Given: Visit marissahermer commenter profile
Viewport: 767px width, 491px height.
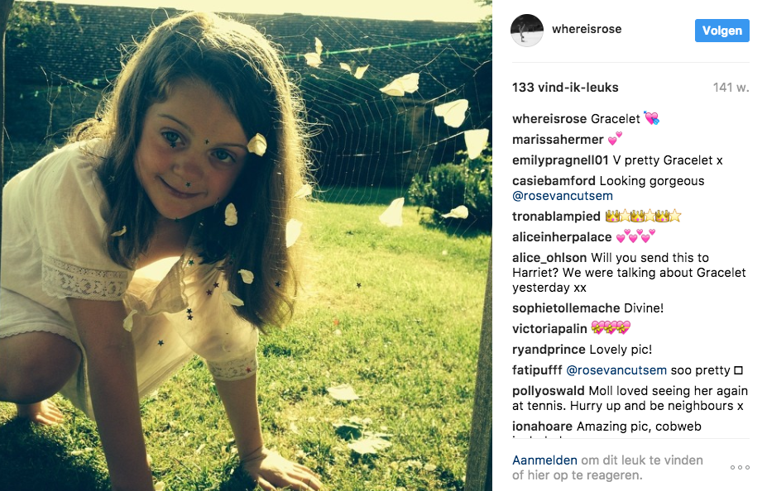Looking at the screenshot, I should (x=558, y=140).
